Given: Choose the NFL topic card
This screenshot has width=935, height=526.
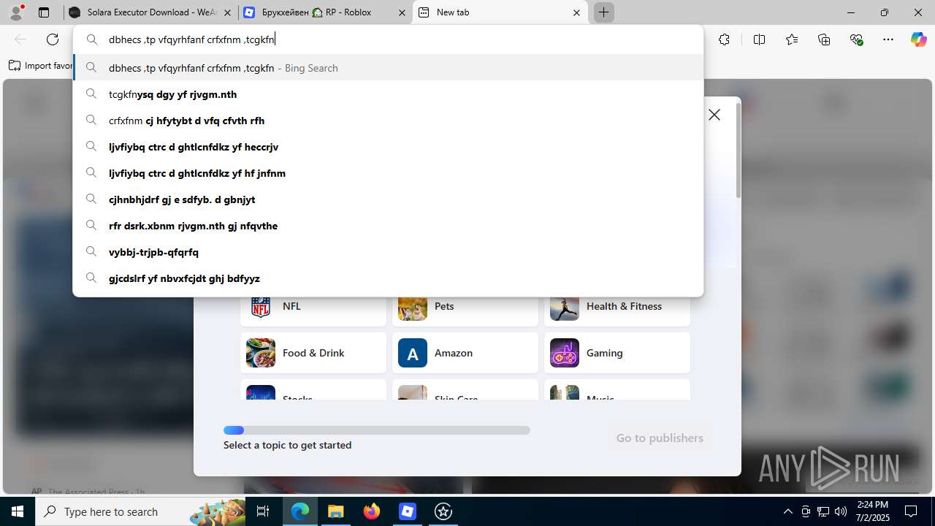Looking at the screenshot, I should click(x=313, y=310).
